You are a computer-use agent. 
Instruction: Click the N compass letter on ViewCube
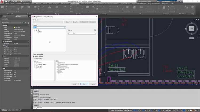pos(191,23)
